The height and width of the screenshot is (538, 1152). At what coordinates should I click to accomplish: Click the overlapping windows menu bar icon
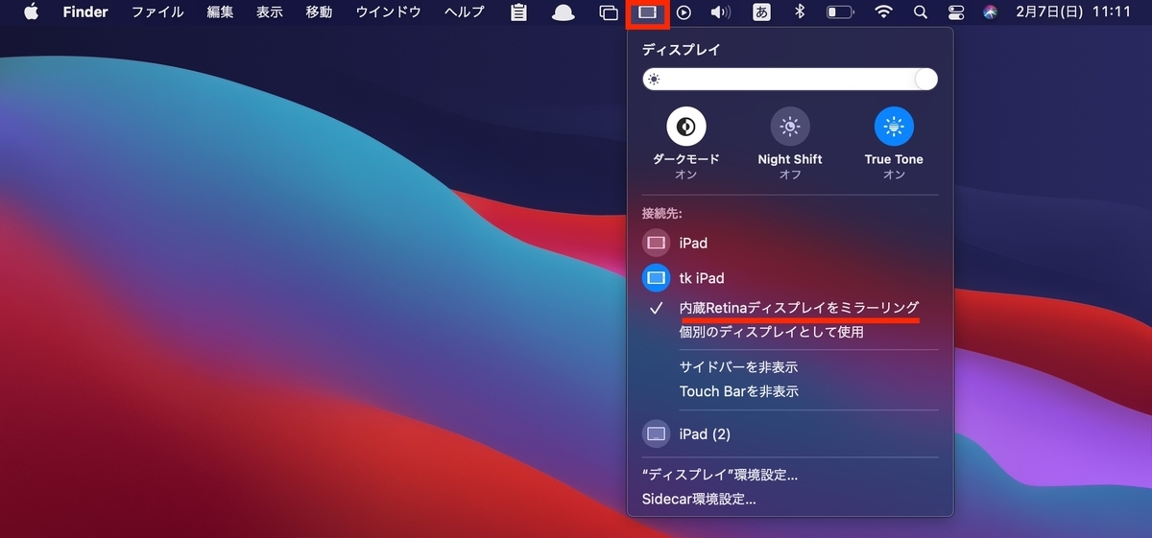608,12
